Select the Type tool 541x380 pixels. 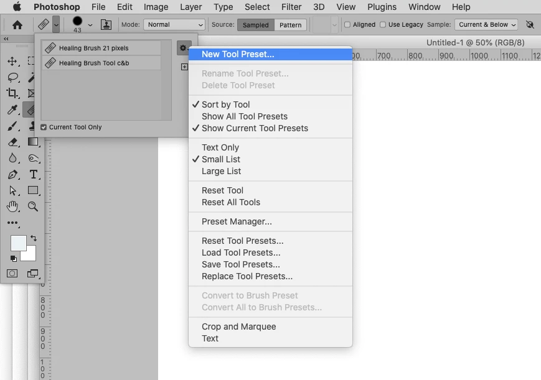[33, 174]
